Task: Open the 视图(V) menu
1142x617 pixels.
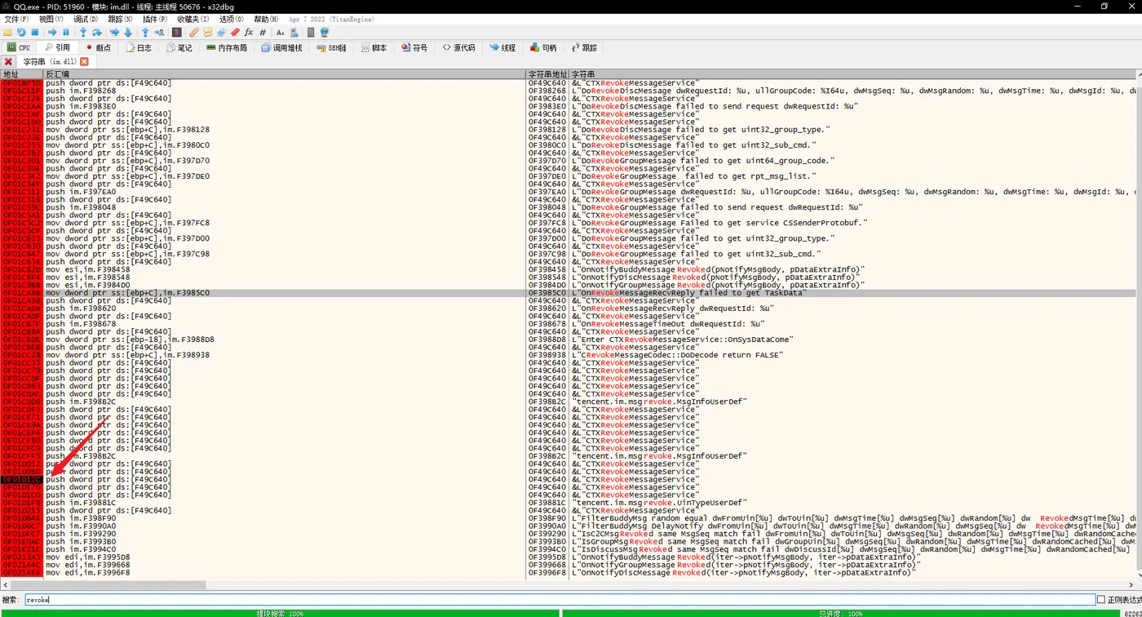Action: (x=51, y=19)
